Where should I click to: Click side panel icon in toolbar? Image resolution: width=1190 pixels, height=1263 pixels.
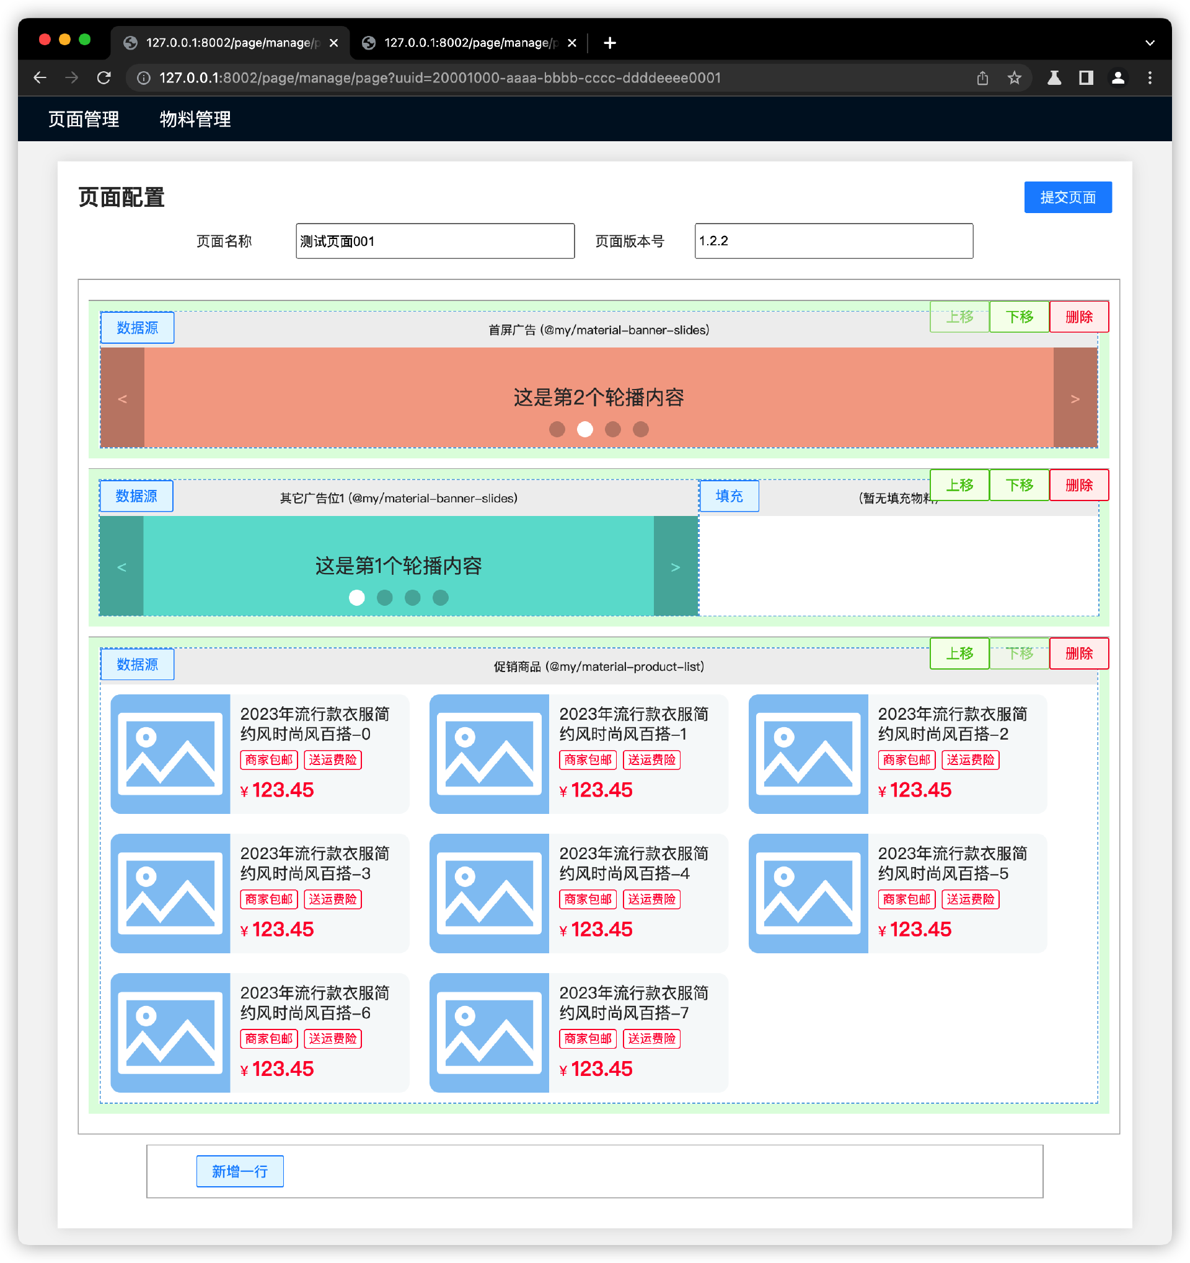(x=1086, y=77)
